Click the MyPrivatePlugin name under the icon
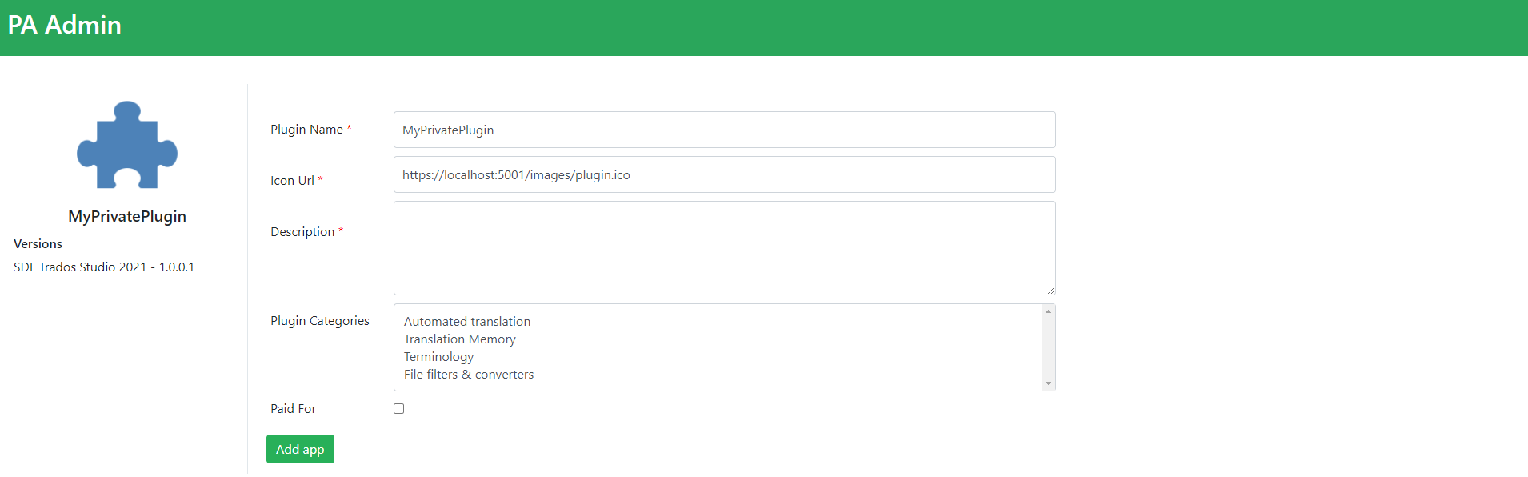 coord(127,216)
